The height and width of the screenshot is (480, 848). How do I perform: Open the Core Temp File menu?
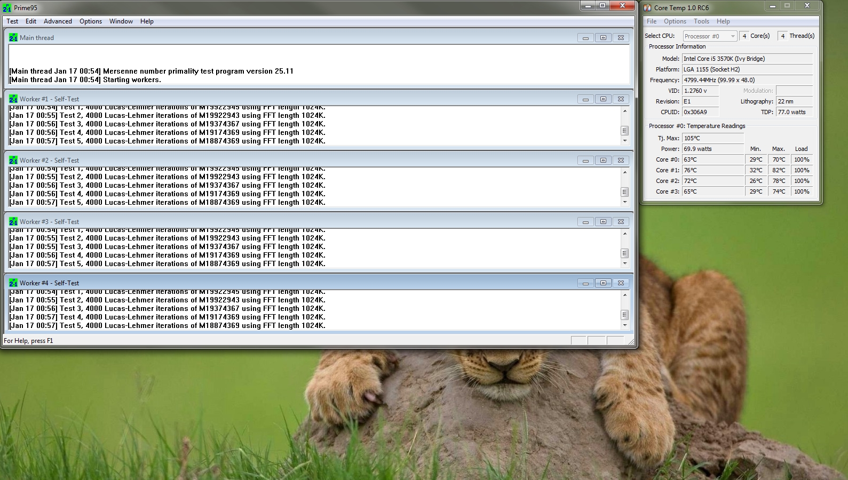pos(652,21)
